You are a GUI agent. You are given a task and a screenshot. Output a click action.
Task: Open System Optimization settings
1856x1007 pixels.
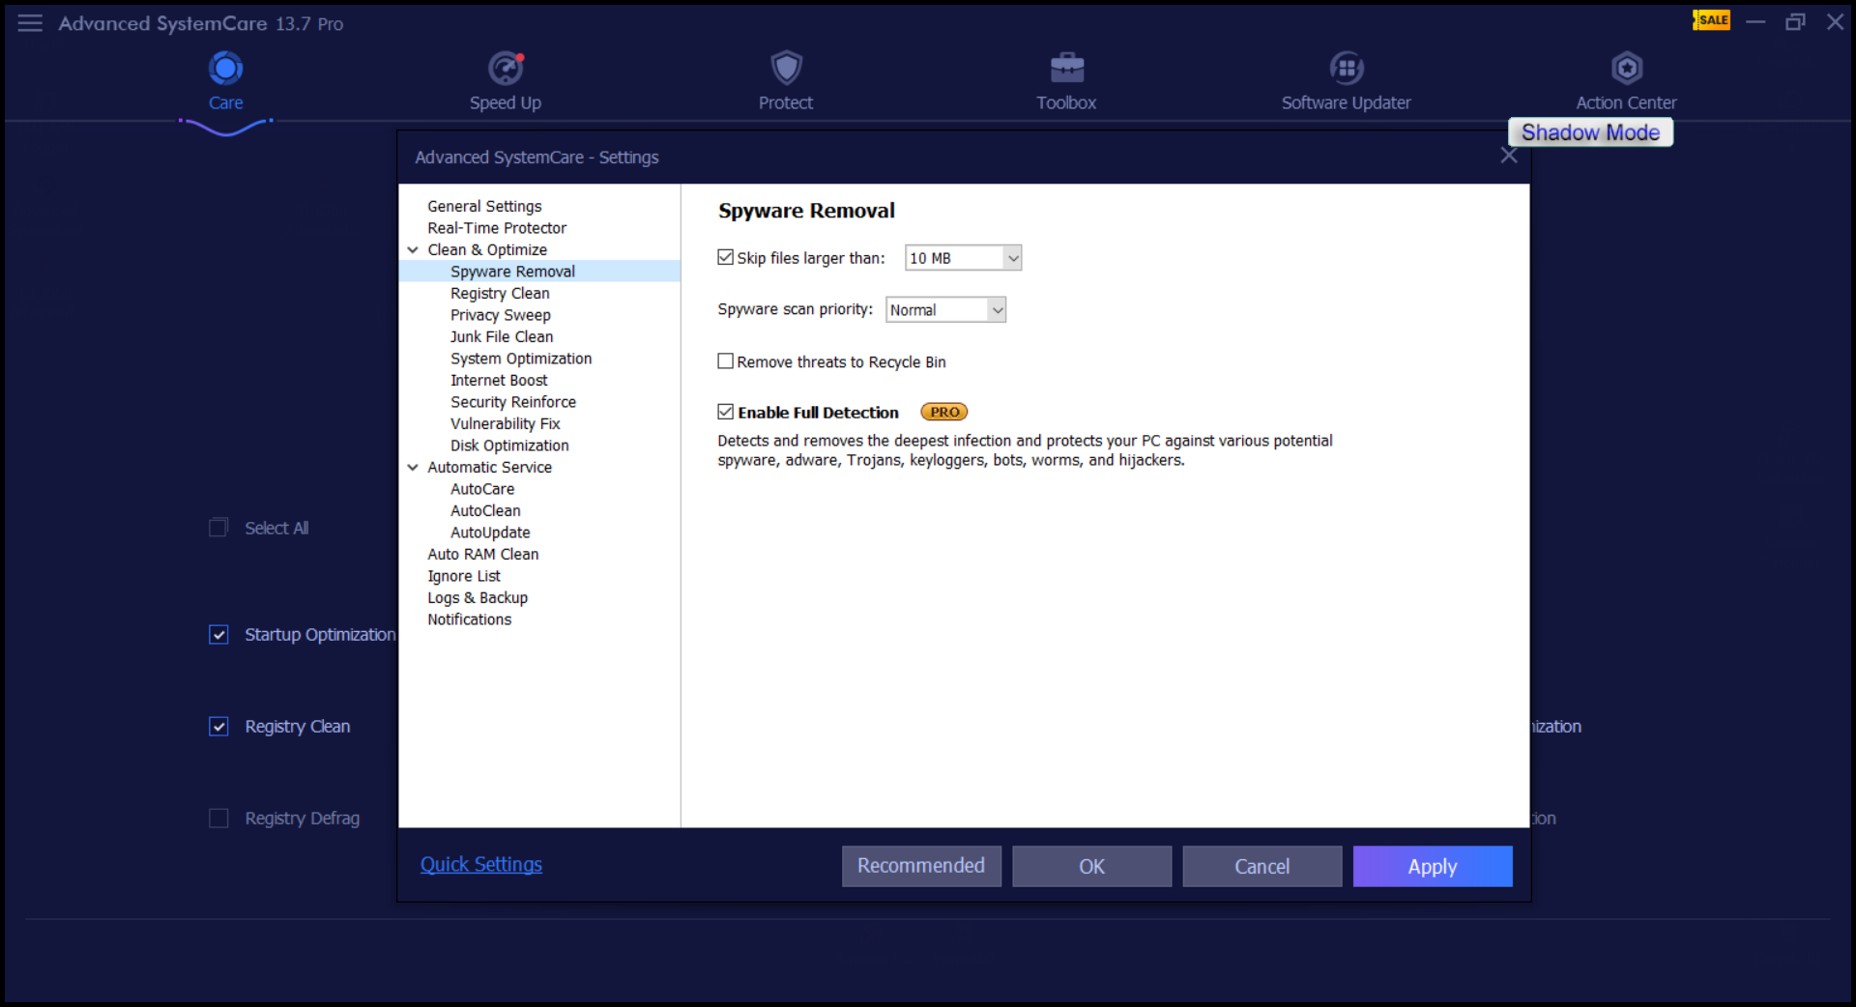coord(521,359)
